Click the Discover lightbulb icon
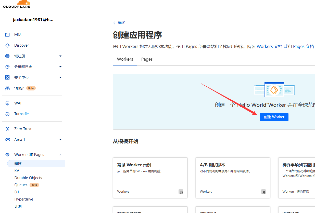This screenshot has width=315, height=213. coord(7,45)
